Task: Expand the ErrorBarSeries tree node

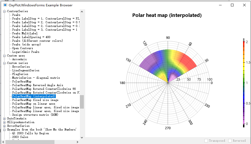Action: (4, 126)
